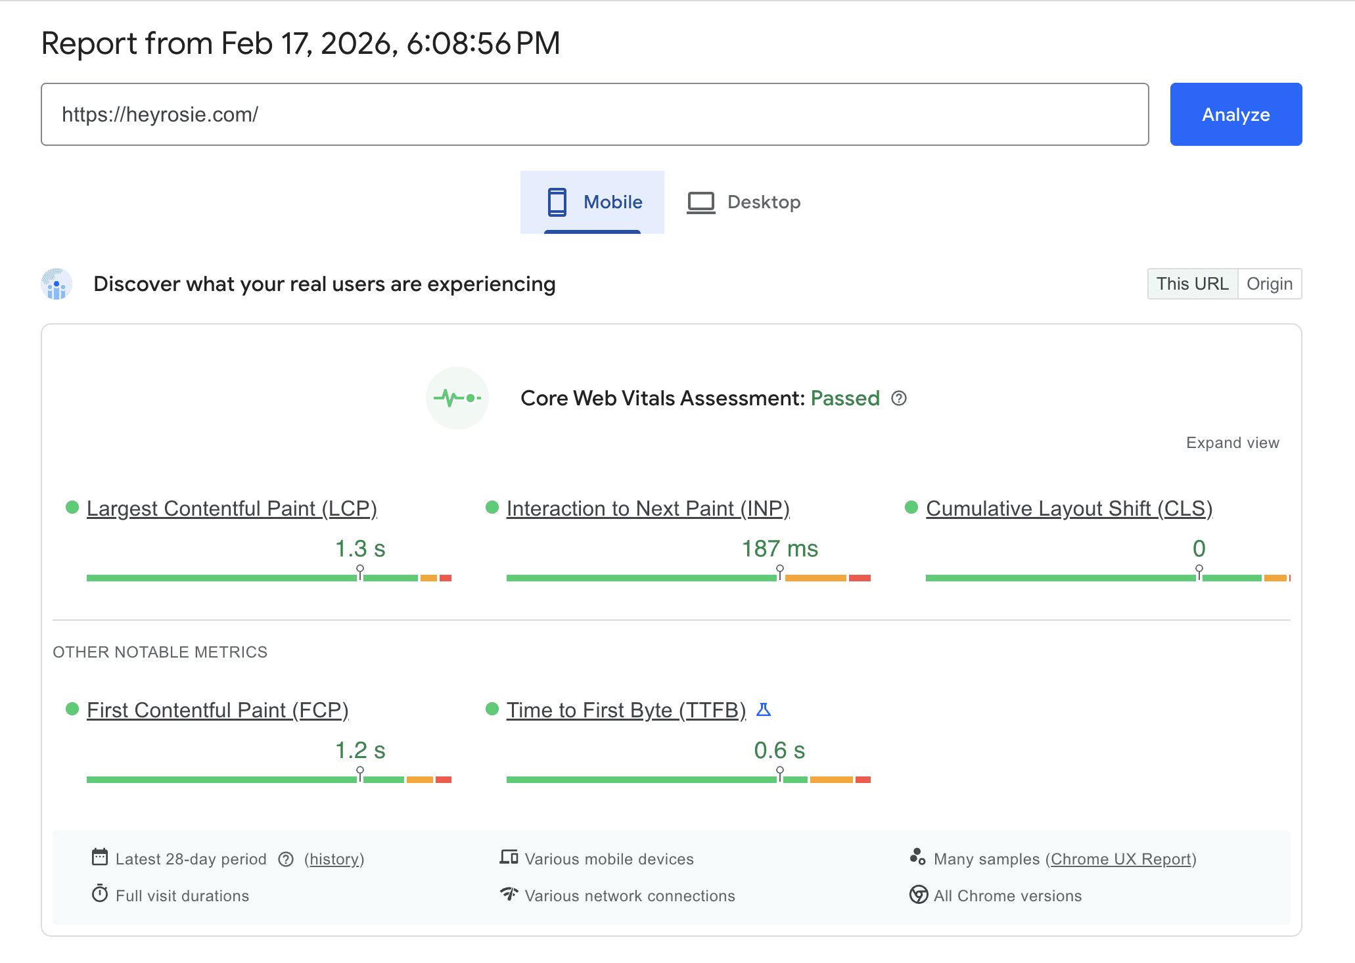This screenshot has width=1355, height=963.
Task: Expand view of the metrics
Action: 1232,443
